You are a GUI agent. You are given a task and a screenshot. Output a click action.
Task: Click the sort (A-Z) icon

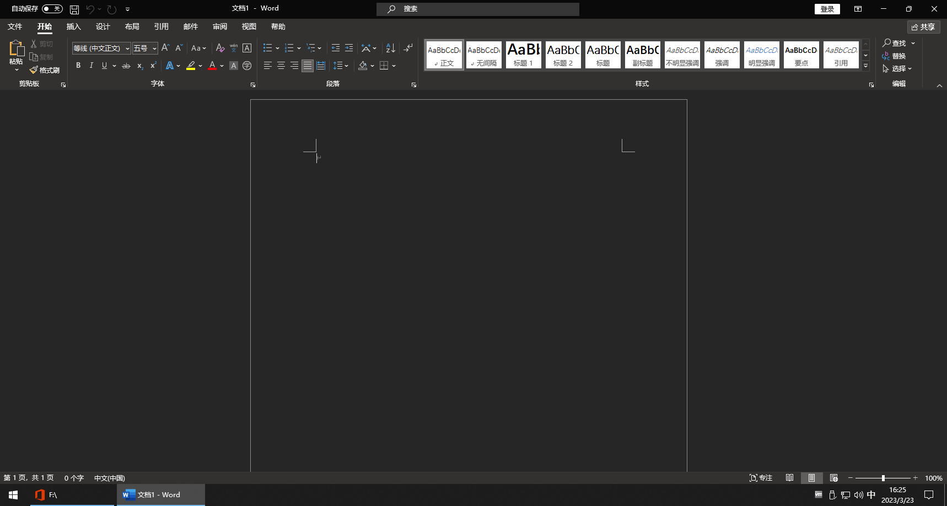[390, 49]
